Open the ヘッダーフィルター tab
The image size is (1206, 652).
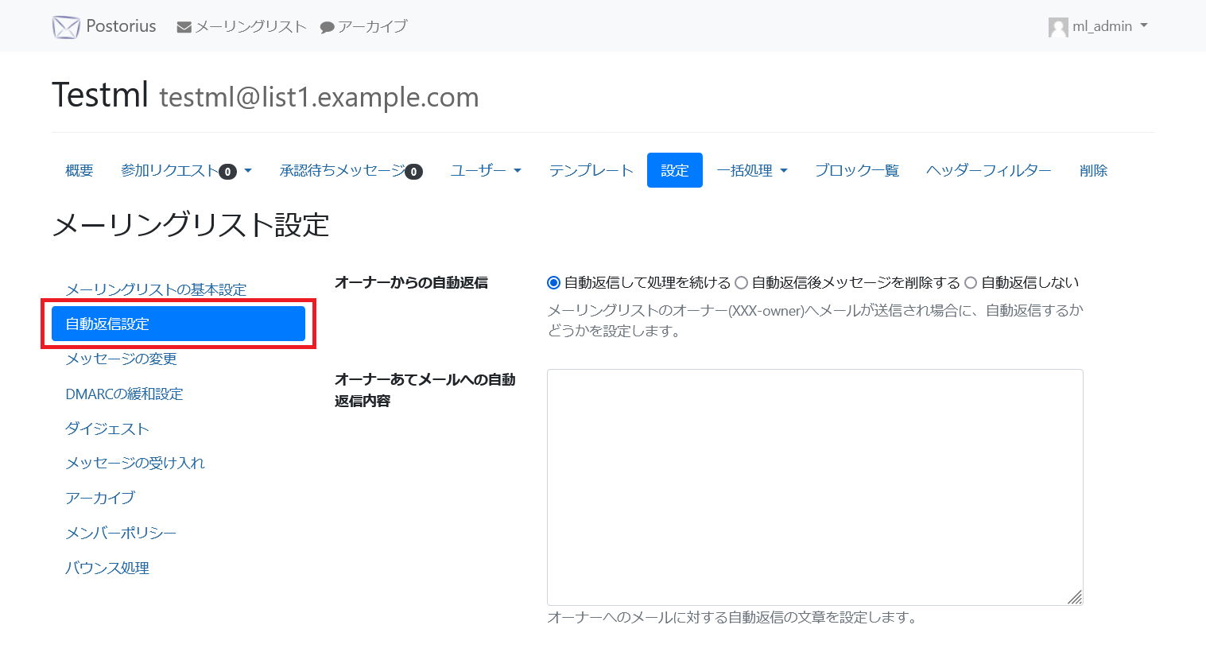coord(989,170)
